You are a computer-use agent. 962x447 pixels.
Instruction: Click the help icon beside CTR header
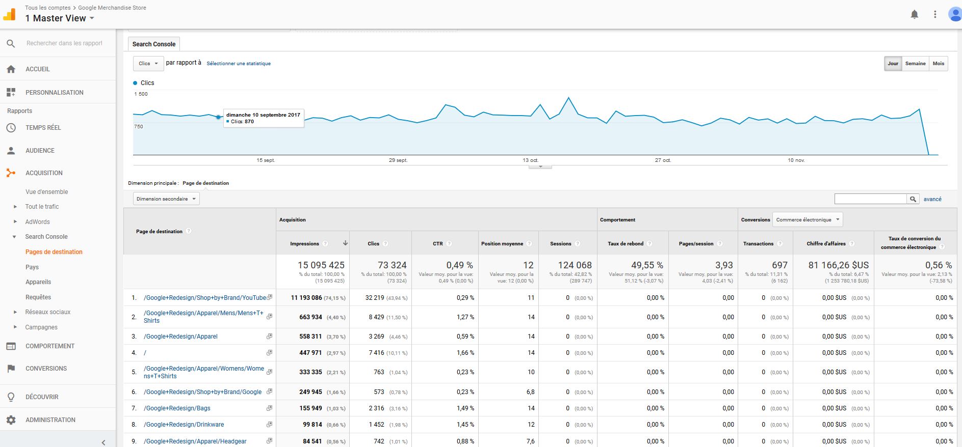[449, 244]
